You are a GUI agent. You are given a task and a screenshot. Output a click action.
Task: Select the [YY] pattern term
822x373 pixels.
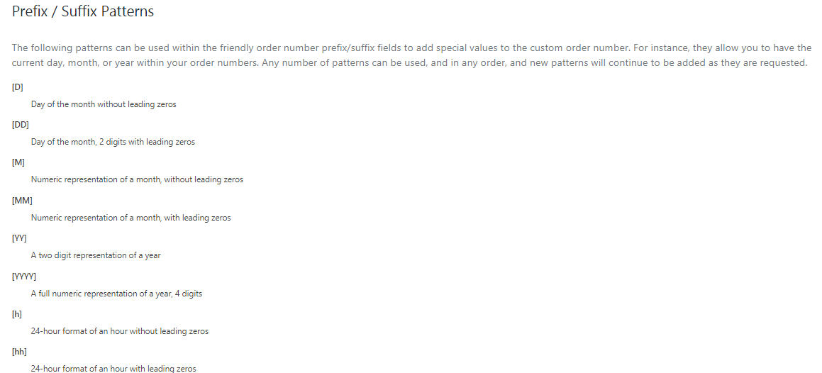coord(20,238)
